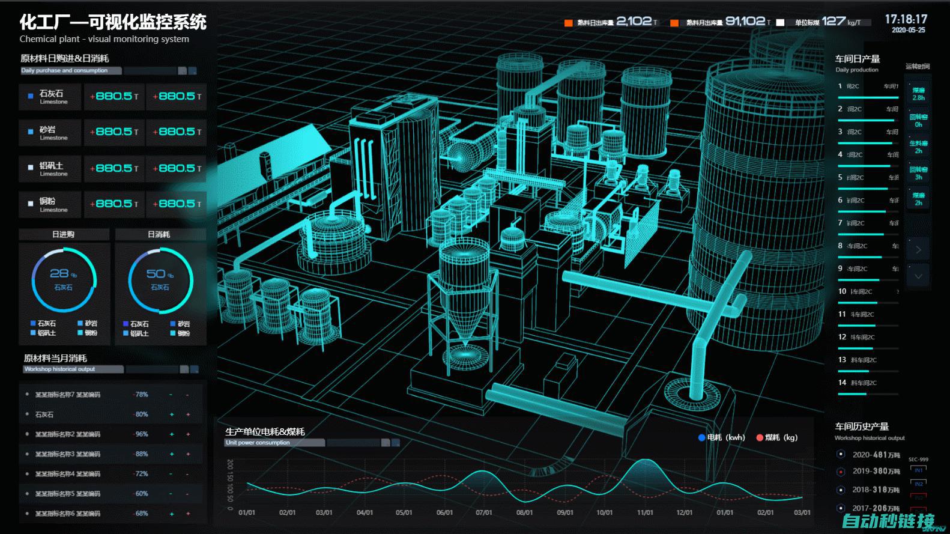Click the cyan plus icon in 石灰石 -80% row
This screenshot has width=950, height=534.
pyautogui.click(x=172, y=414)
